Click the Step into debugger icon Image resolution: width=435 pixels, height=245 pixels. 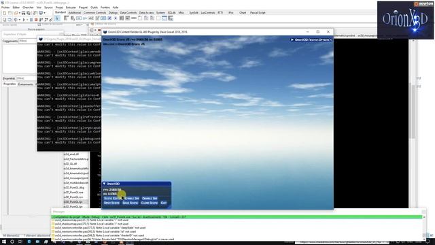(41, 20)
